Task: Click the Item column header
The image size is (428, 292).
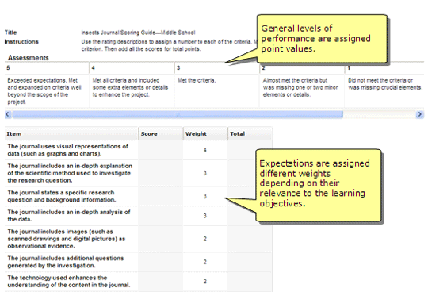Action: pyautogui.click(x=71, y=134)
